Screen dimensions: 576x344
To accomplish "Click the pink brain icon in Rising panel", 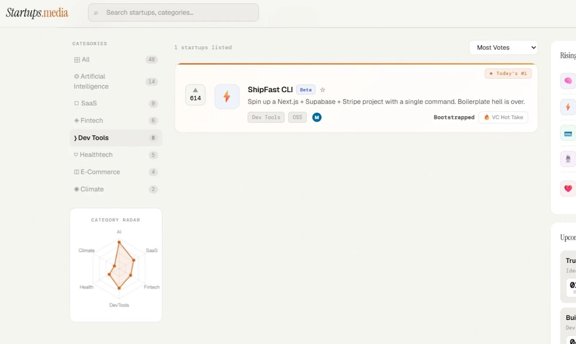I will tap(568, 81).
